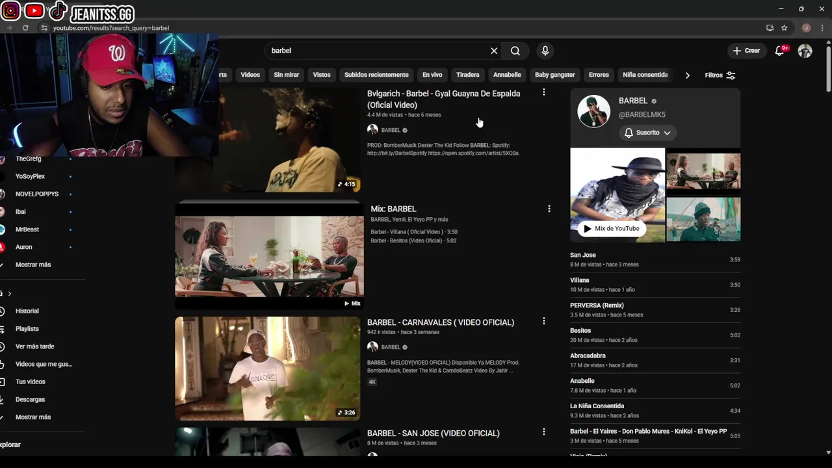Image resolution: width=832 pixels, height=468 pixels.
Task: Play Anabelle from the channel card list
Action: pos(655,385)
